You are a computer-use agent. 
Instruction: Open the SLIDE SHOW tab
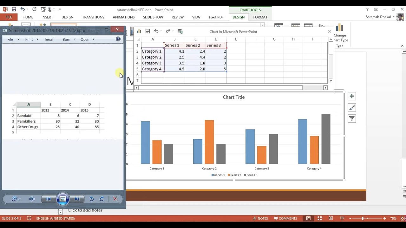point(153,17)
